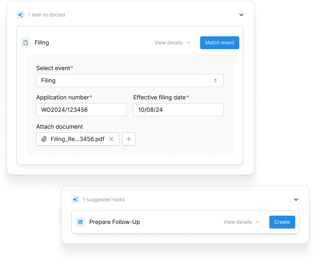Collapse the '1 item to docket' section chevron

(x=241, y=15)
